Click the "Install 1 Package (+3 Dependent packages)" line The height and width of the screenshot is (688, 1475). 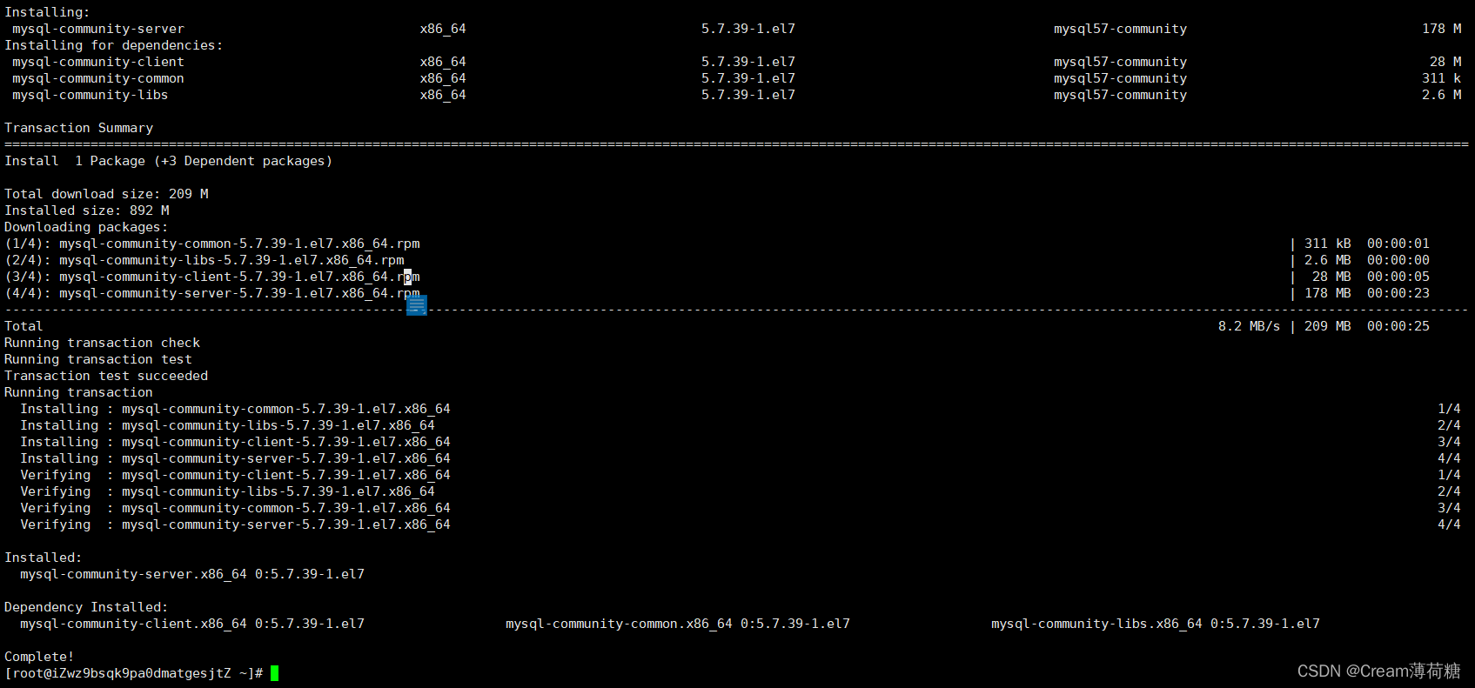(x=169, y=161)
